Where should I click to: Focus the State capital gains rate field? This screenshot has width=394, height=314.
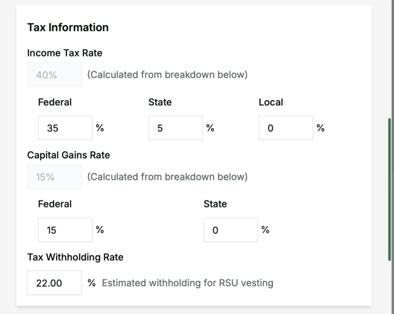[x=231, y=230]
